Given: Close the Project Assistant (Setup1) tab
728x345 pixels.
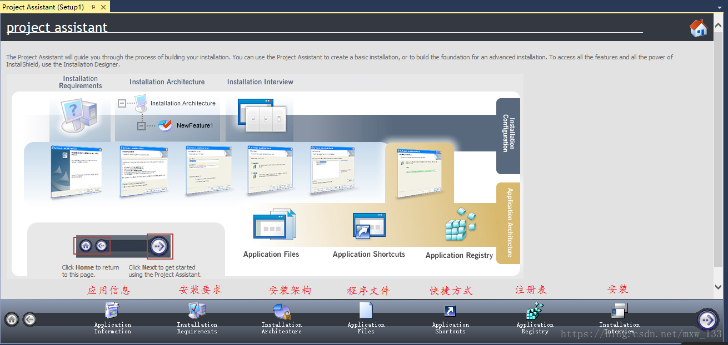Looking at the screenshot, I should click(103, 7).
